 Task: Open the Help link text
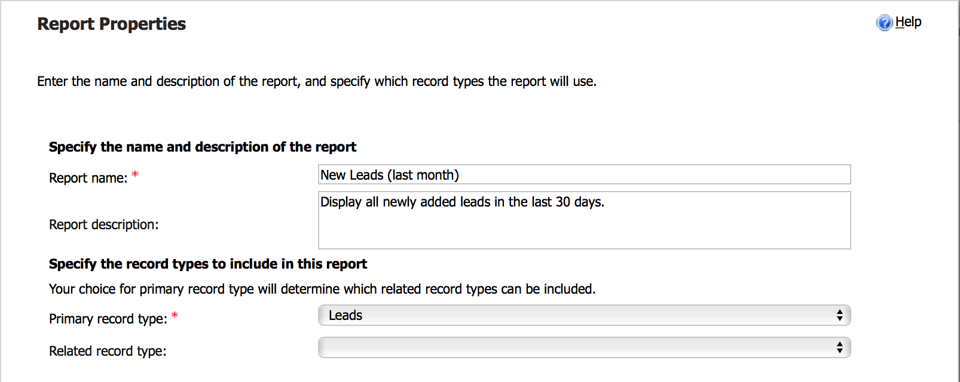pos(908,22)
